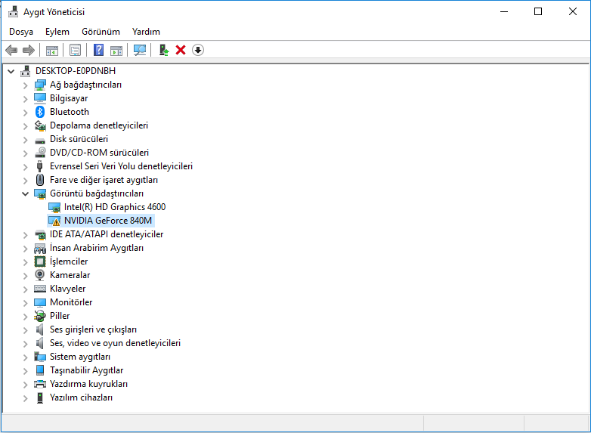The height and width of the screenshot is (433, 591).
Task: Click the İşlemciler processor icon
Action: click(x=40, y=261)
